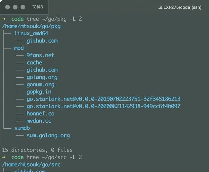The width and height of the screenshot is (209, 172).
Task: Click the mod directory entry
Action: click(19, 48)
